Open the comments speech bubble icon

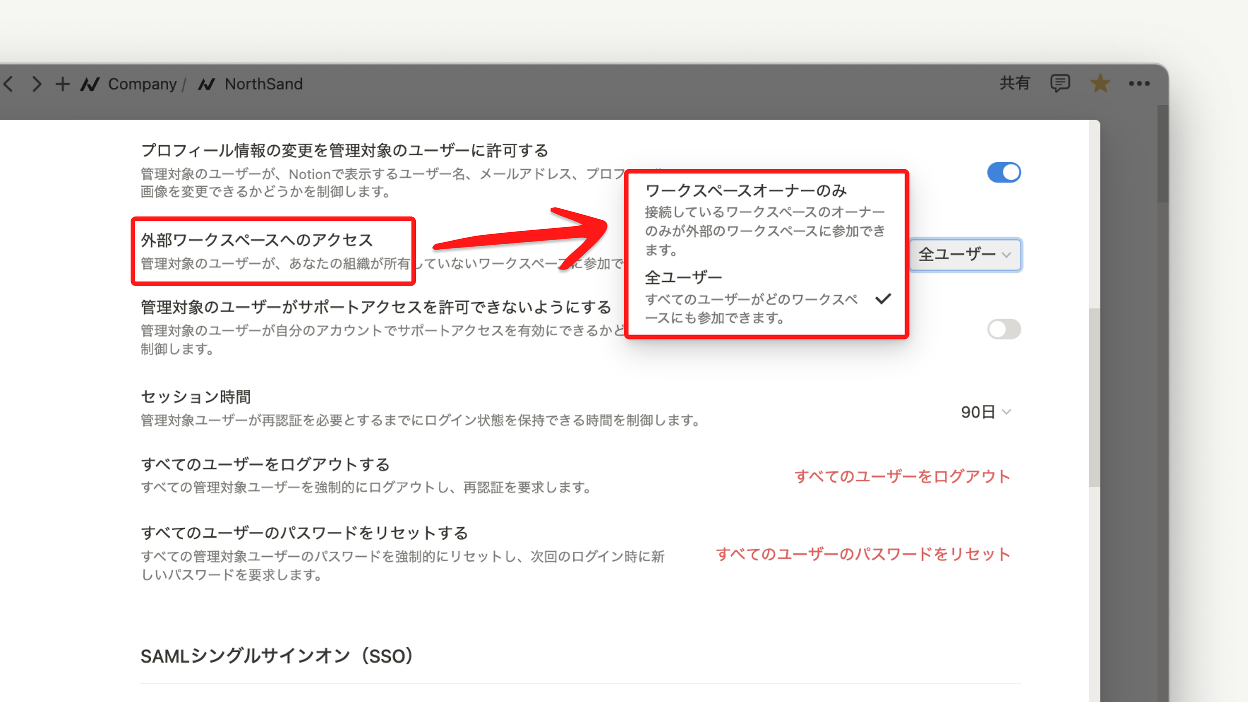[1060, 83]
